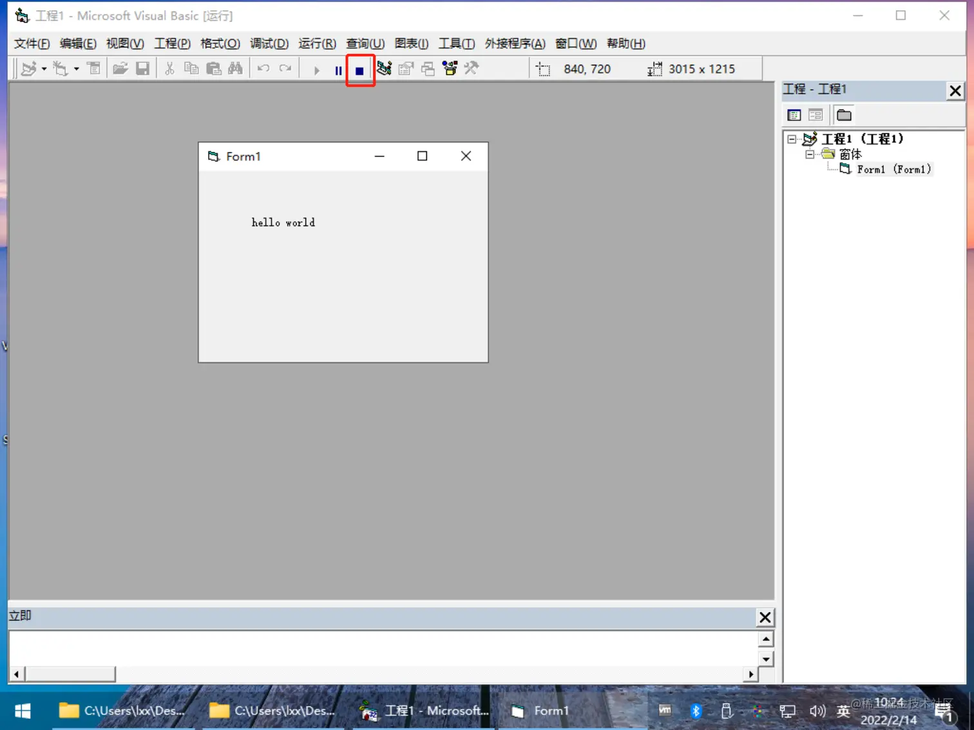Click the Copy toolbar icon
Viewport: 974px width, 730px height.
pos(191,68)
